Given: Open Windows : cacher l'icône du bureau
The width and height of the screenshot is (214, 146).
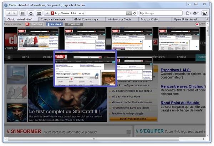Looking at the screenshot, I should click(x=132, y=102).
